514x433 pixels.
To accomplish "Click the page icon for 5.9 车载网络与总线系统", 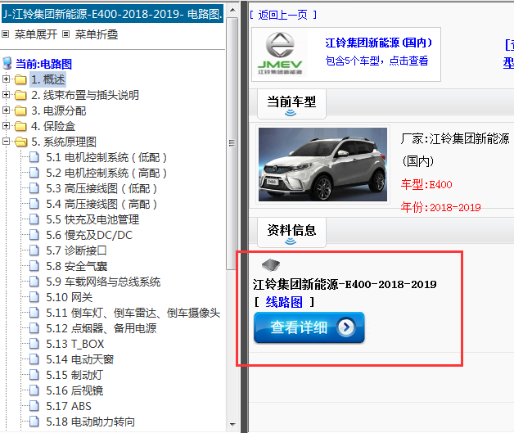I will 34,282.
